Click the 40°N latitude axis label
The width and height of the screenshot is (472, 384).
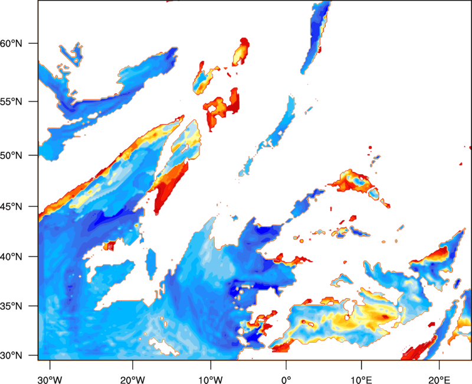[x=11, y=257]
